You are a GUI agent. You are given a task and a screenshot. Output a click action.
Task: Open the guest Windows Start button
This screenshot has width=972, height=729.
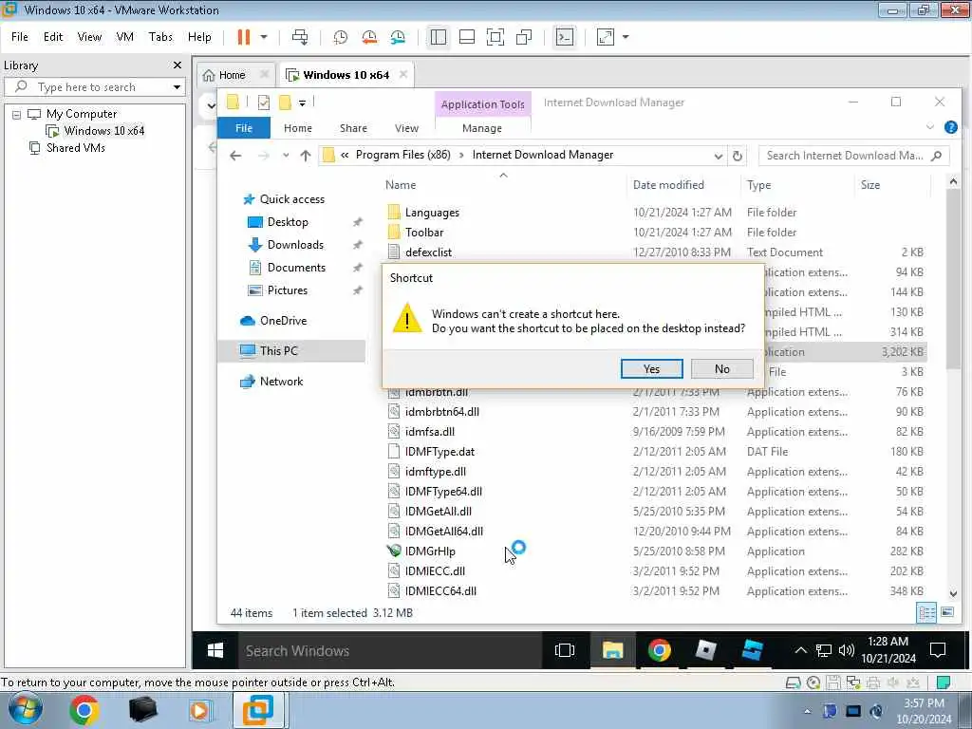[x=215, y=651]
